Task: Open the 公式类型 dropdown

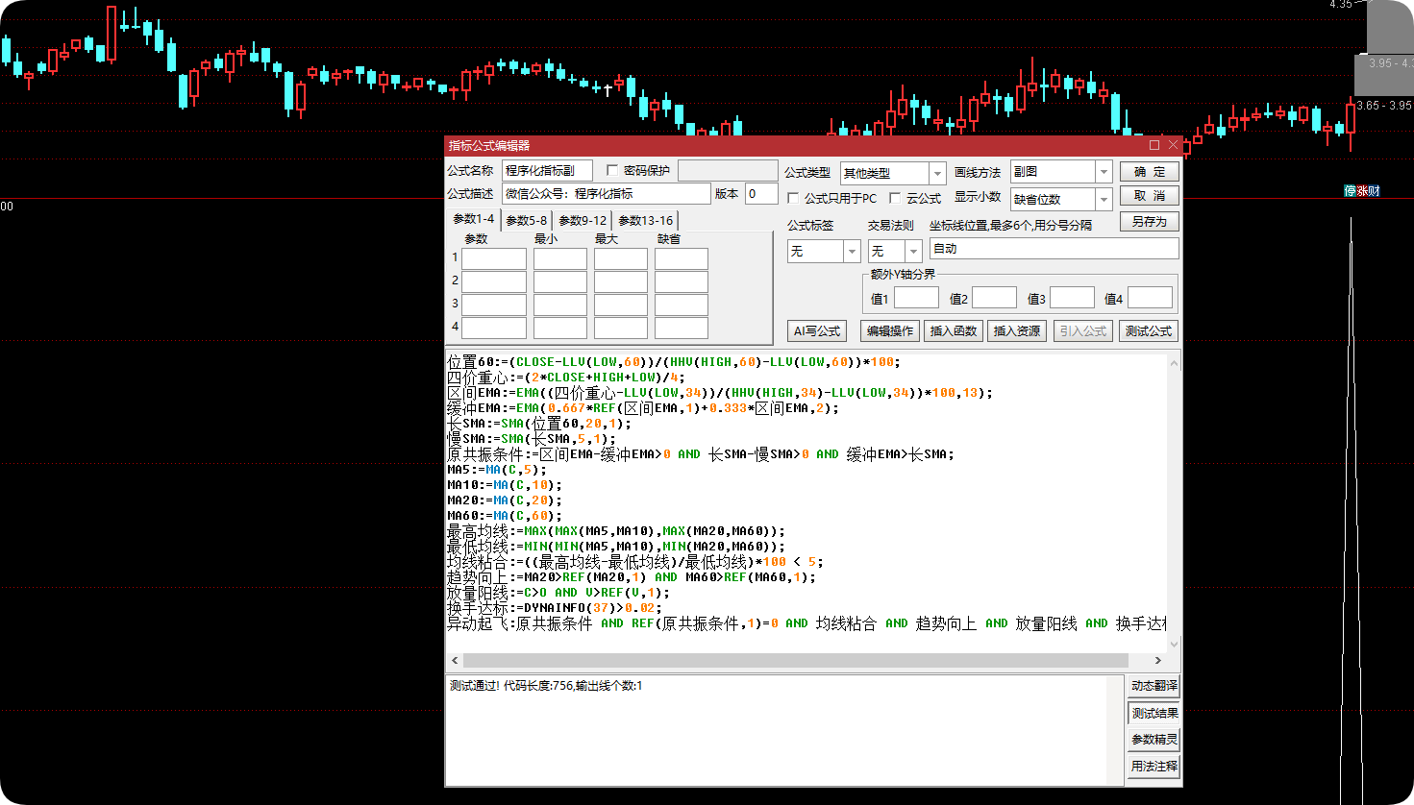Action: 937,173
